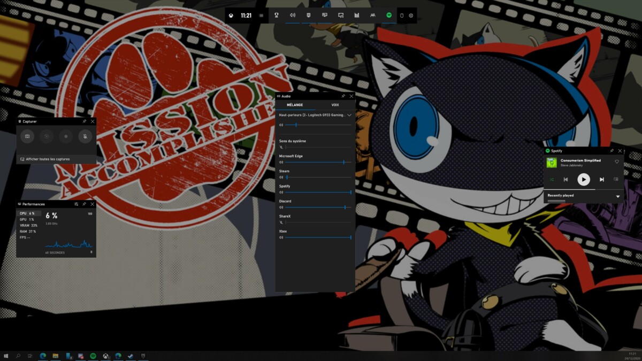This screenshot has width=642, height=361.
Task: Pin the Audio widget
Action: coord(343,96)
